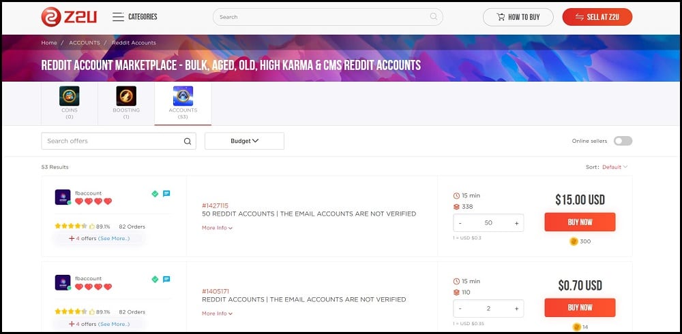Open the Sort Default dropdown
Screen dimensions: 682x334
614,167
